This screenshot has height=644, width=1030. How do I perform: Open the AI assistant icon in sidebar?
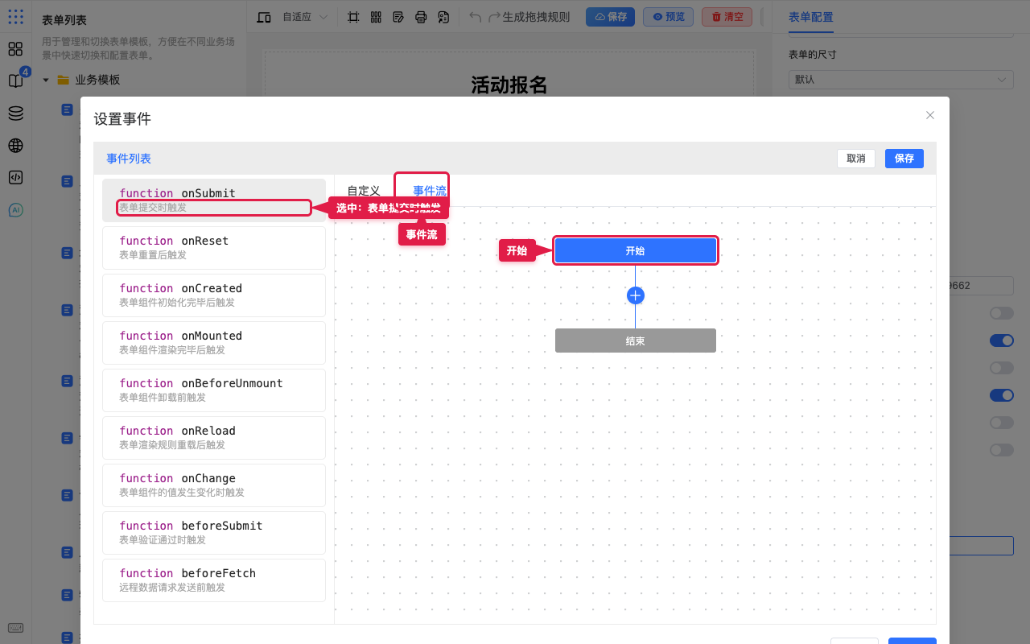[x=15, y=210]
